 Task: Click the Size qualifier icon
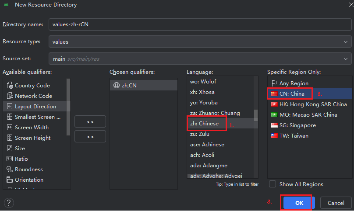click(10, 148)
